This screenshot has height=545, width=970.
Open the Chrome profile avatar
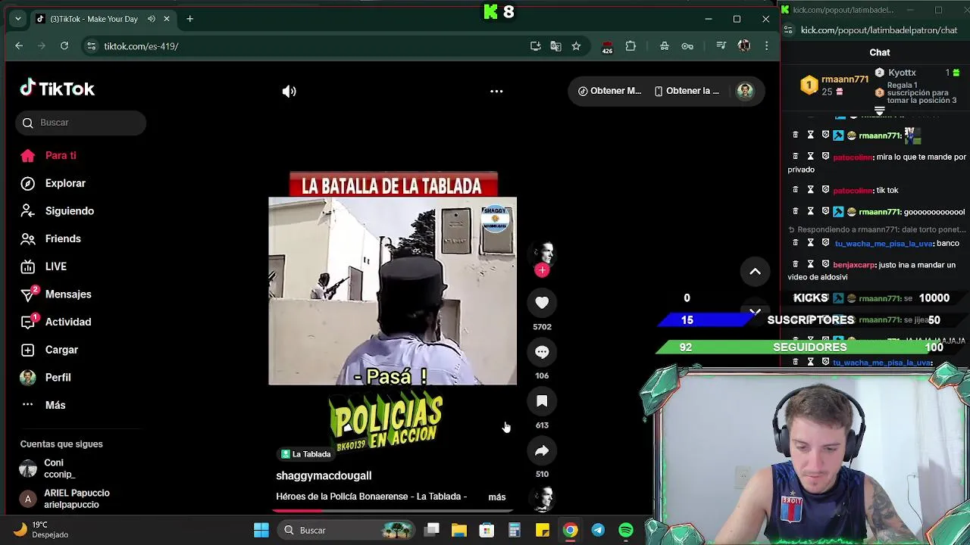[x=744, y=46]
